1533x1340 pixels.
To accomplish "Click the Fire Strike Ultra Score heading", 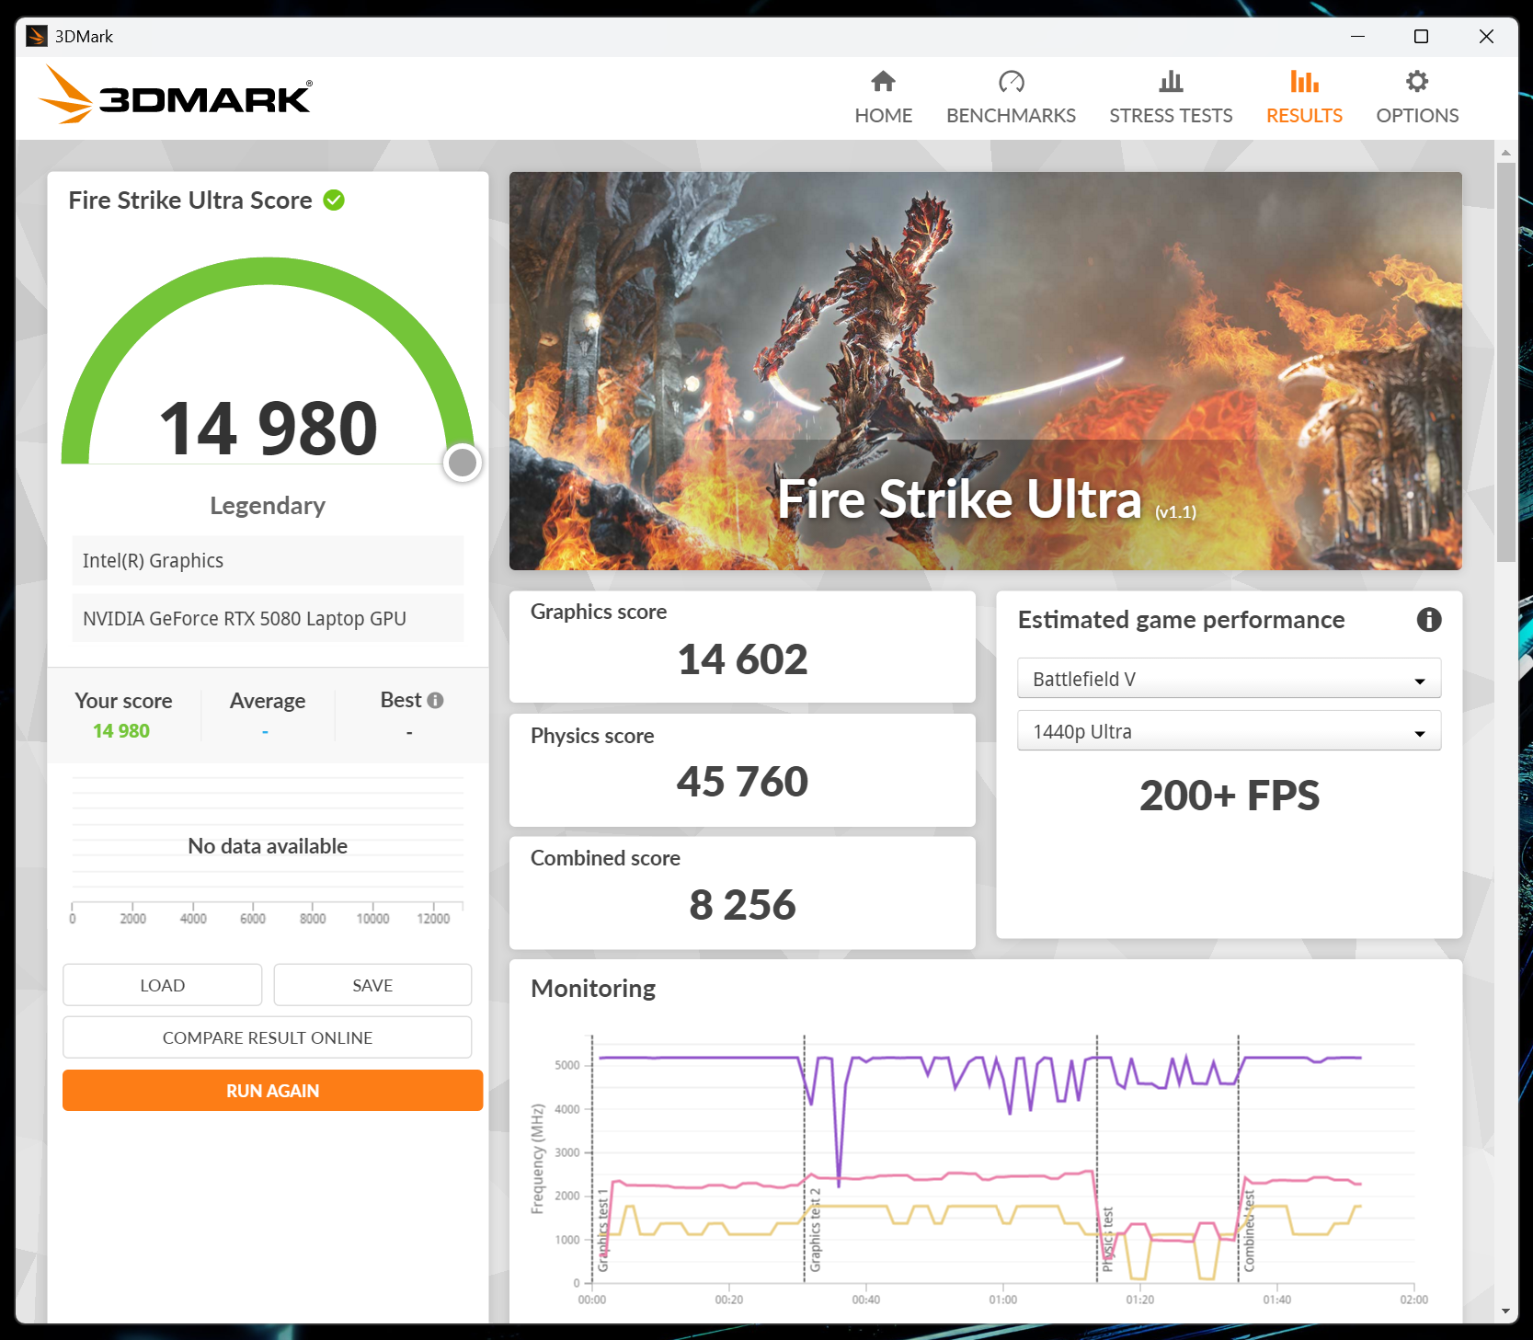I will 190,200.
